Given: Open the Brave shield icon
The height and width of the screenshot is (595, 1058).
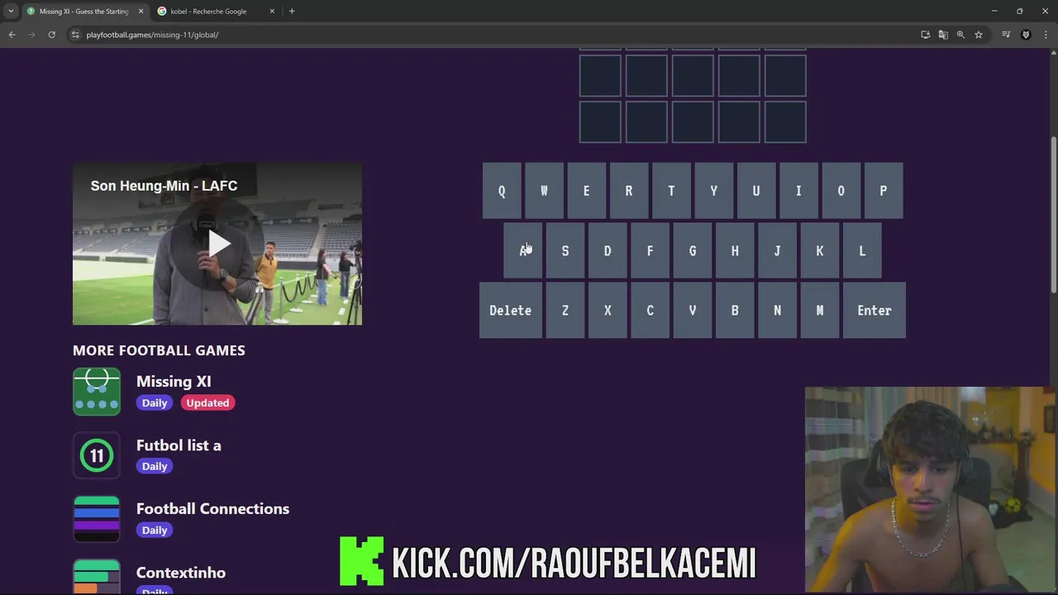Looking at the screenshot, I should pyautogui.click(x=1026, y=35).
